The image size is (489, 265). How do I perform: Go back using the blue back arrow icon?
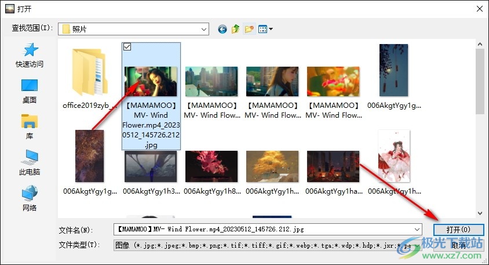click(x=222, y=30)
